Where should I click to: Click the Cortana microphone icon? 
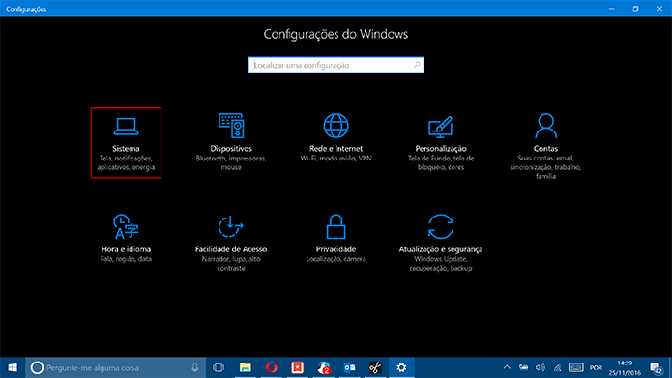pos(195,367)
